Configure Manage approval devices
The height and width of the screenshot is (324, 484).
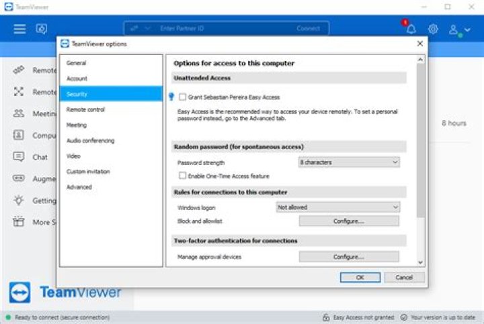349,256
